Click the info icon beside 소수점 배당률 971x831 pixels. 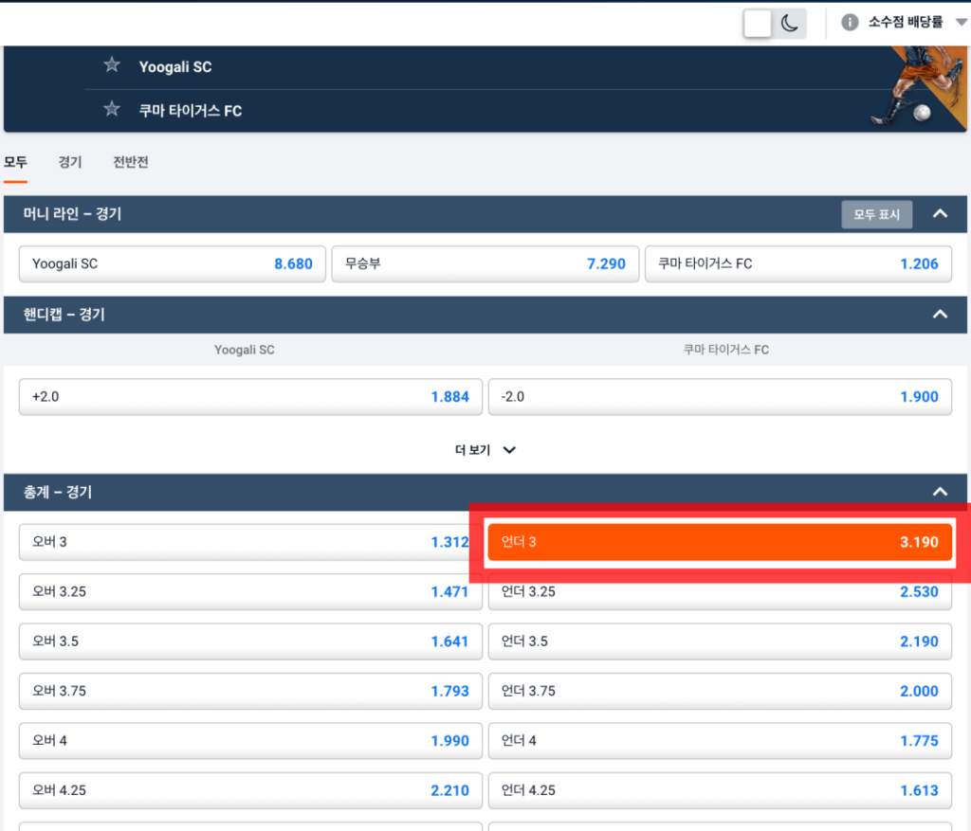(x=850, y=23)
